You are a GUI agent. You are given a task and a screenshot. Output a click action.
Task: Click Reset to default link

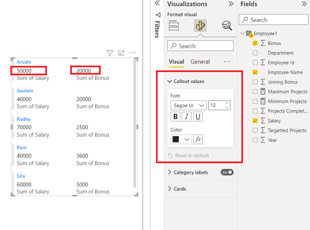[x=192, y=156]
